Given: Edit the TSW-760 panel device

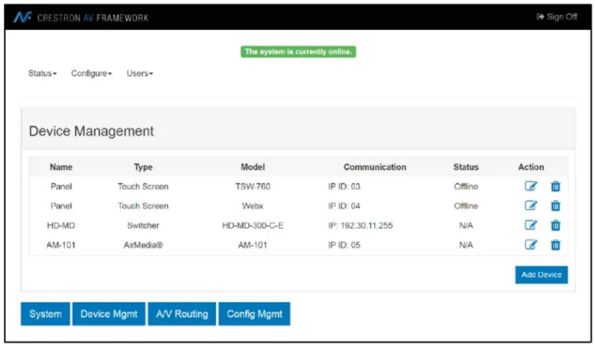Looking at the screenshot, I should pos(531,186).
